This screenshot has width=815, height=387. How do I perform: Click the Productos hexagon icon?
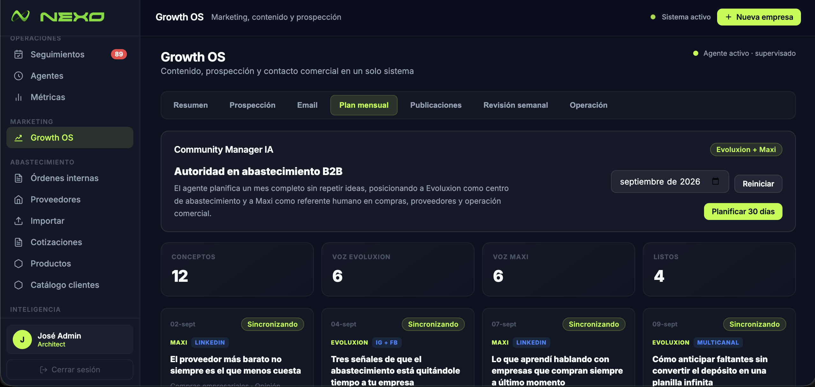point(18,264)
